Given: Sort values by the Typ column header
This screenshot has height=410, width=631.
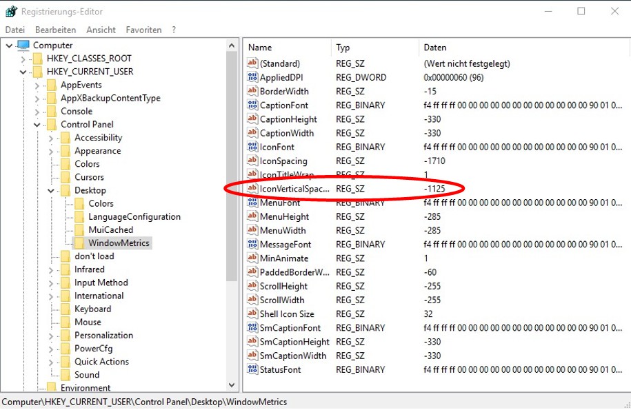Looking at the screenshot, I should point(343,48).
